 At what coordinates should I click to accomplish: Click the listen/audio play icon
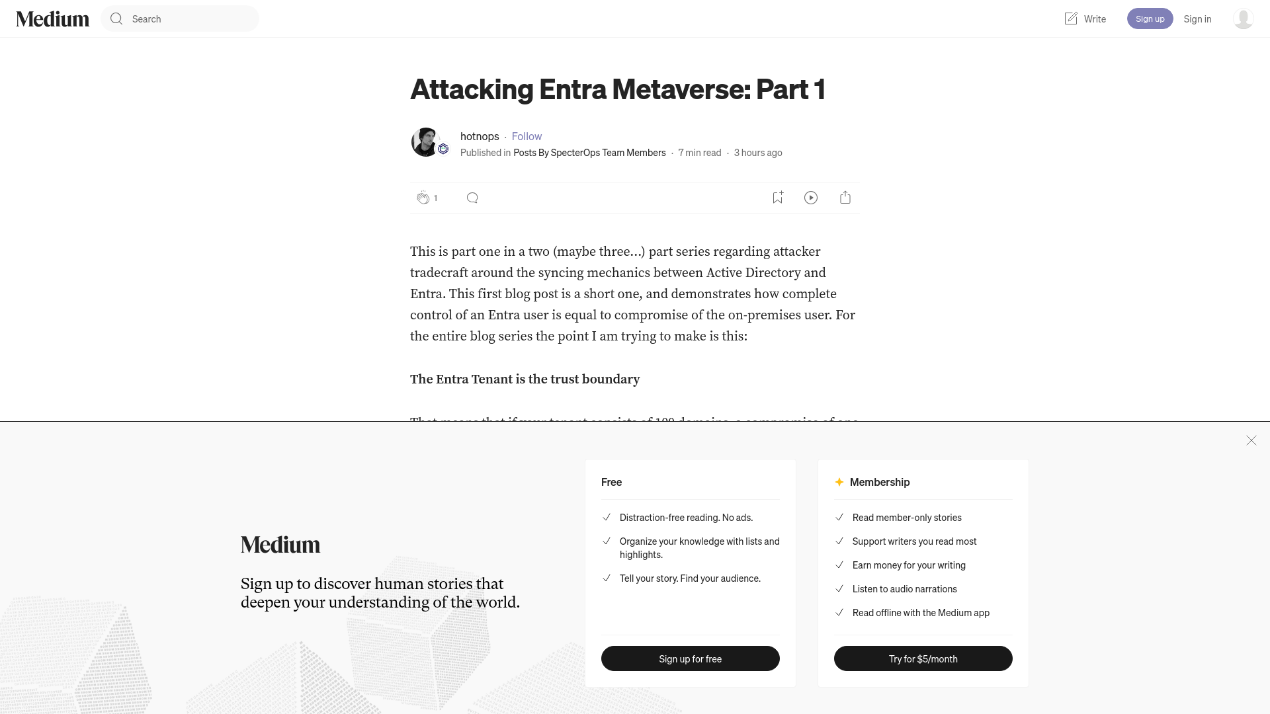coord(811,198)
